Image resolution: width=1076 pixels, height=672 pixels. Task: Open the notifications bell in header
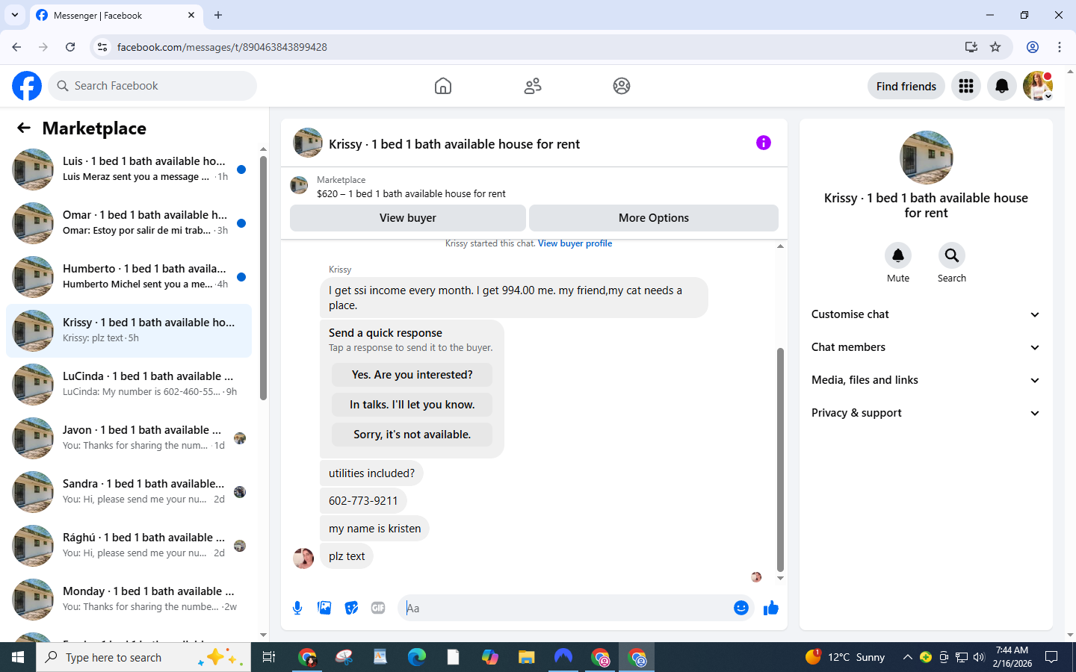tap(1002, 86)
